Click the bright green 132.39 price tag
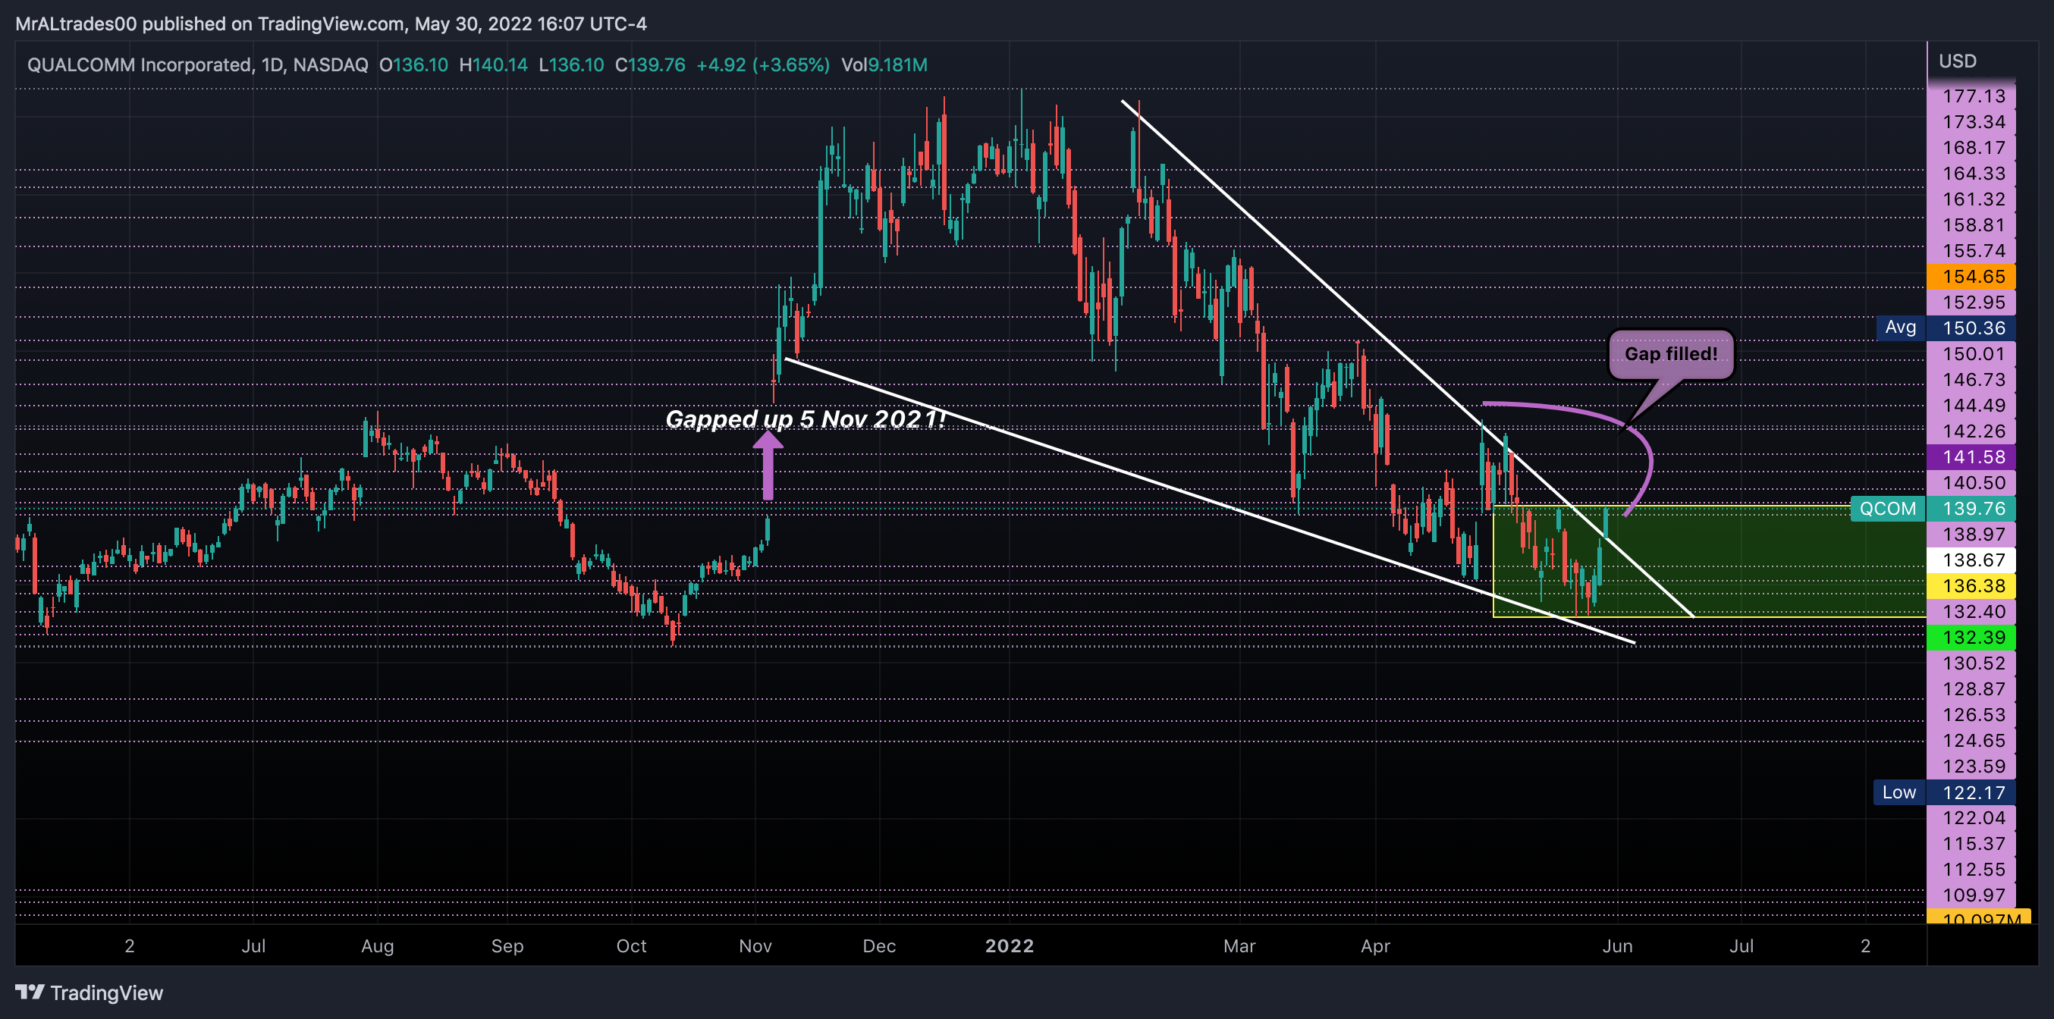 click(x=1972, y=637)
